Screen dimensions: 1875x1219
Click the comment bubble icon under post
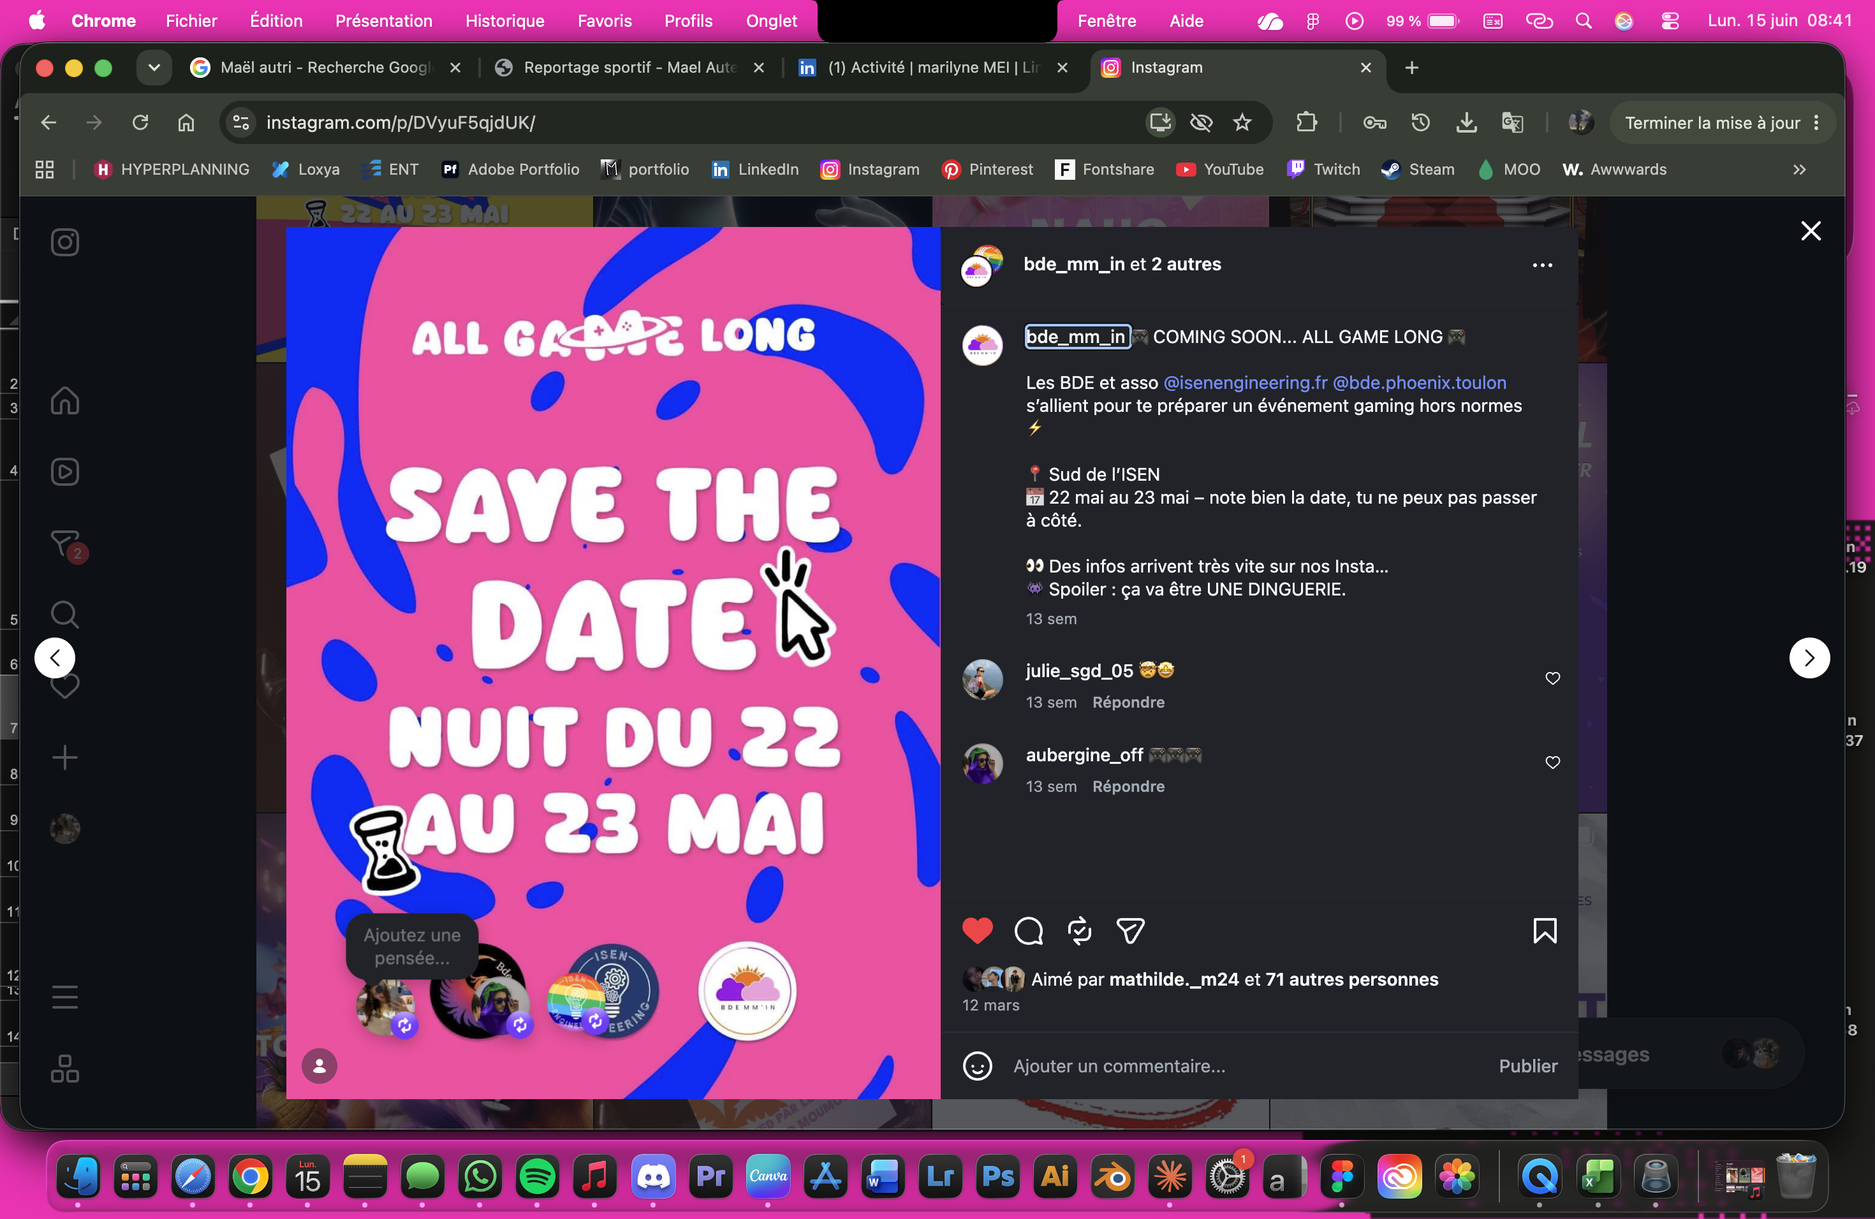pyautogui.click(x=1029, y=931)
